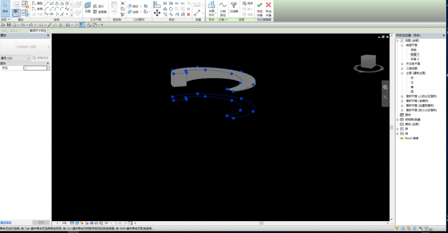Open the 选择 dropdown under Modify tool
448x233 pixels.
(x=5, y=20)
